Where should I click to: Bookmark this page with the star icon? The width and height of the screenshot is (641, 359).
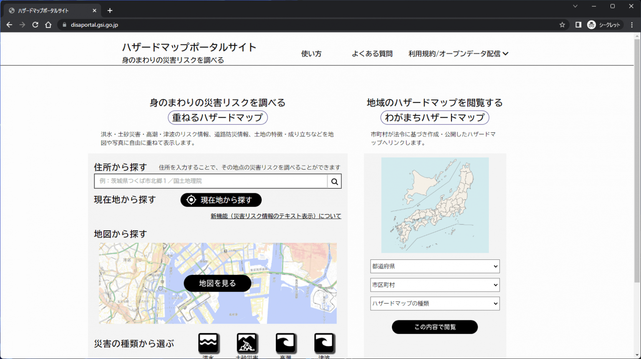point(562,25)
